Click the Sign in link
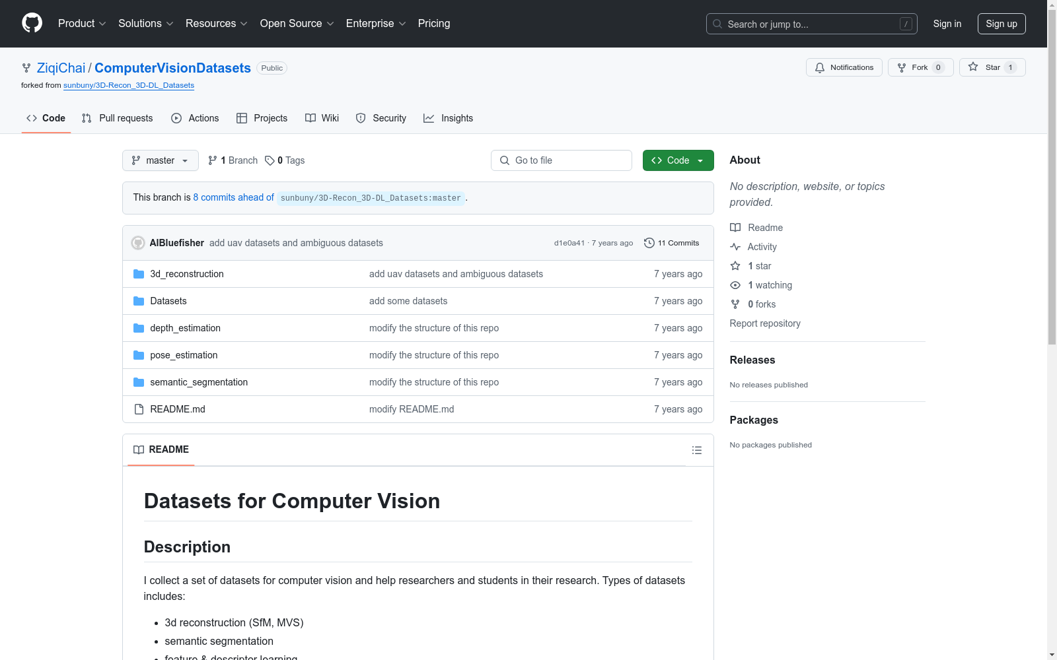1057x660 pixels. tap(947, 24)
